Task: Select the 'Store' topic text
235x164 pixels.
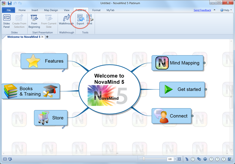Action: tap(58, 118)
